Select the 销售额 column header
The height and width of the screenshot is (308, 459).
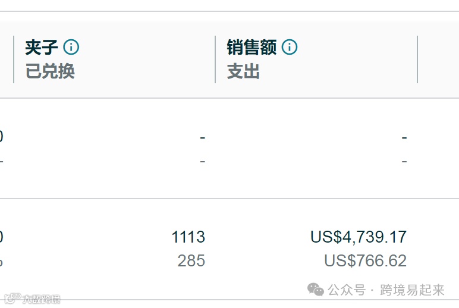coord(251,48)
